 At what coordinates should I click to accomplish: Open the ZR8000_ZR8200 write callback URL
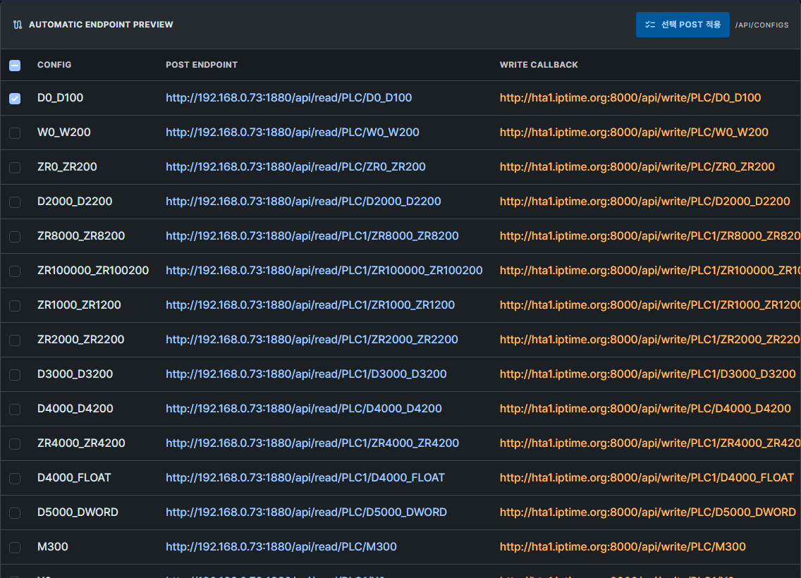coord(650,236)
